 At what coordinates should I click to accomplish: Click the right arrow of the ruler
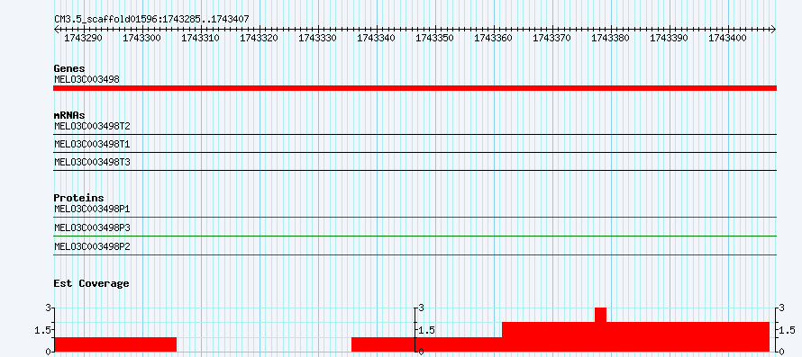pyautogui.click(x=773, y=29)
